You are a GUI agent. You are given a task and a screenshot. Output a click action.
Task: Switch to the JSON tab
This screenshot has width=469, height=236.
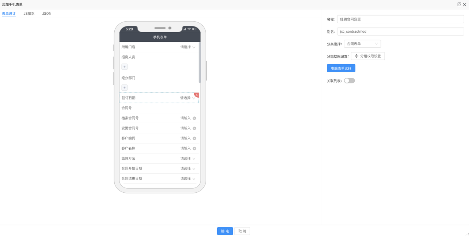pos(47,14)
